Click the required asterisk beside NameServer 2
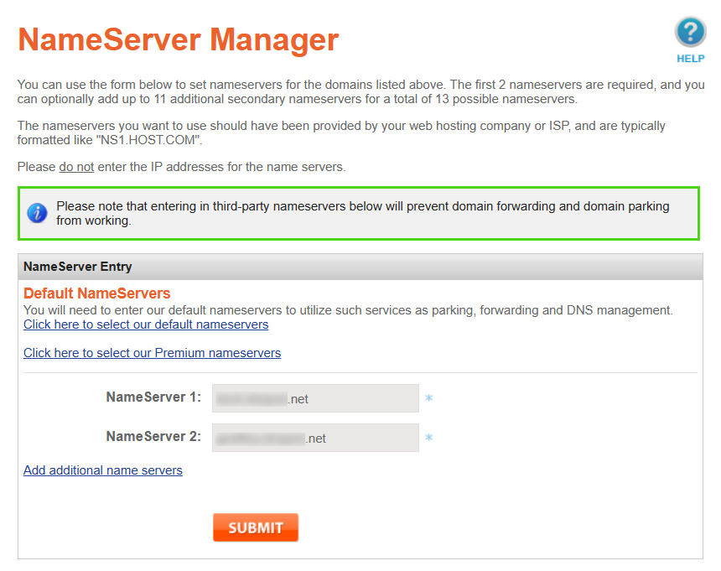Screen dimensions: 721x571 click(x=428, y=438)
